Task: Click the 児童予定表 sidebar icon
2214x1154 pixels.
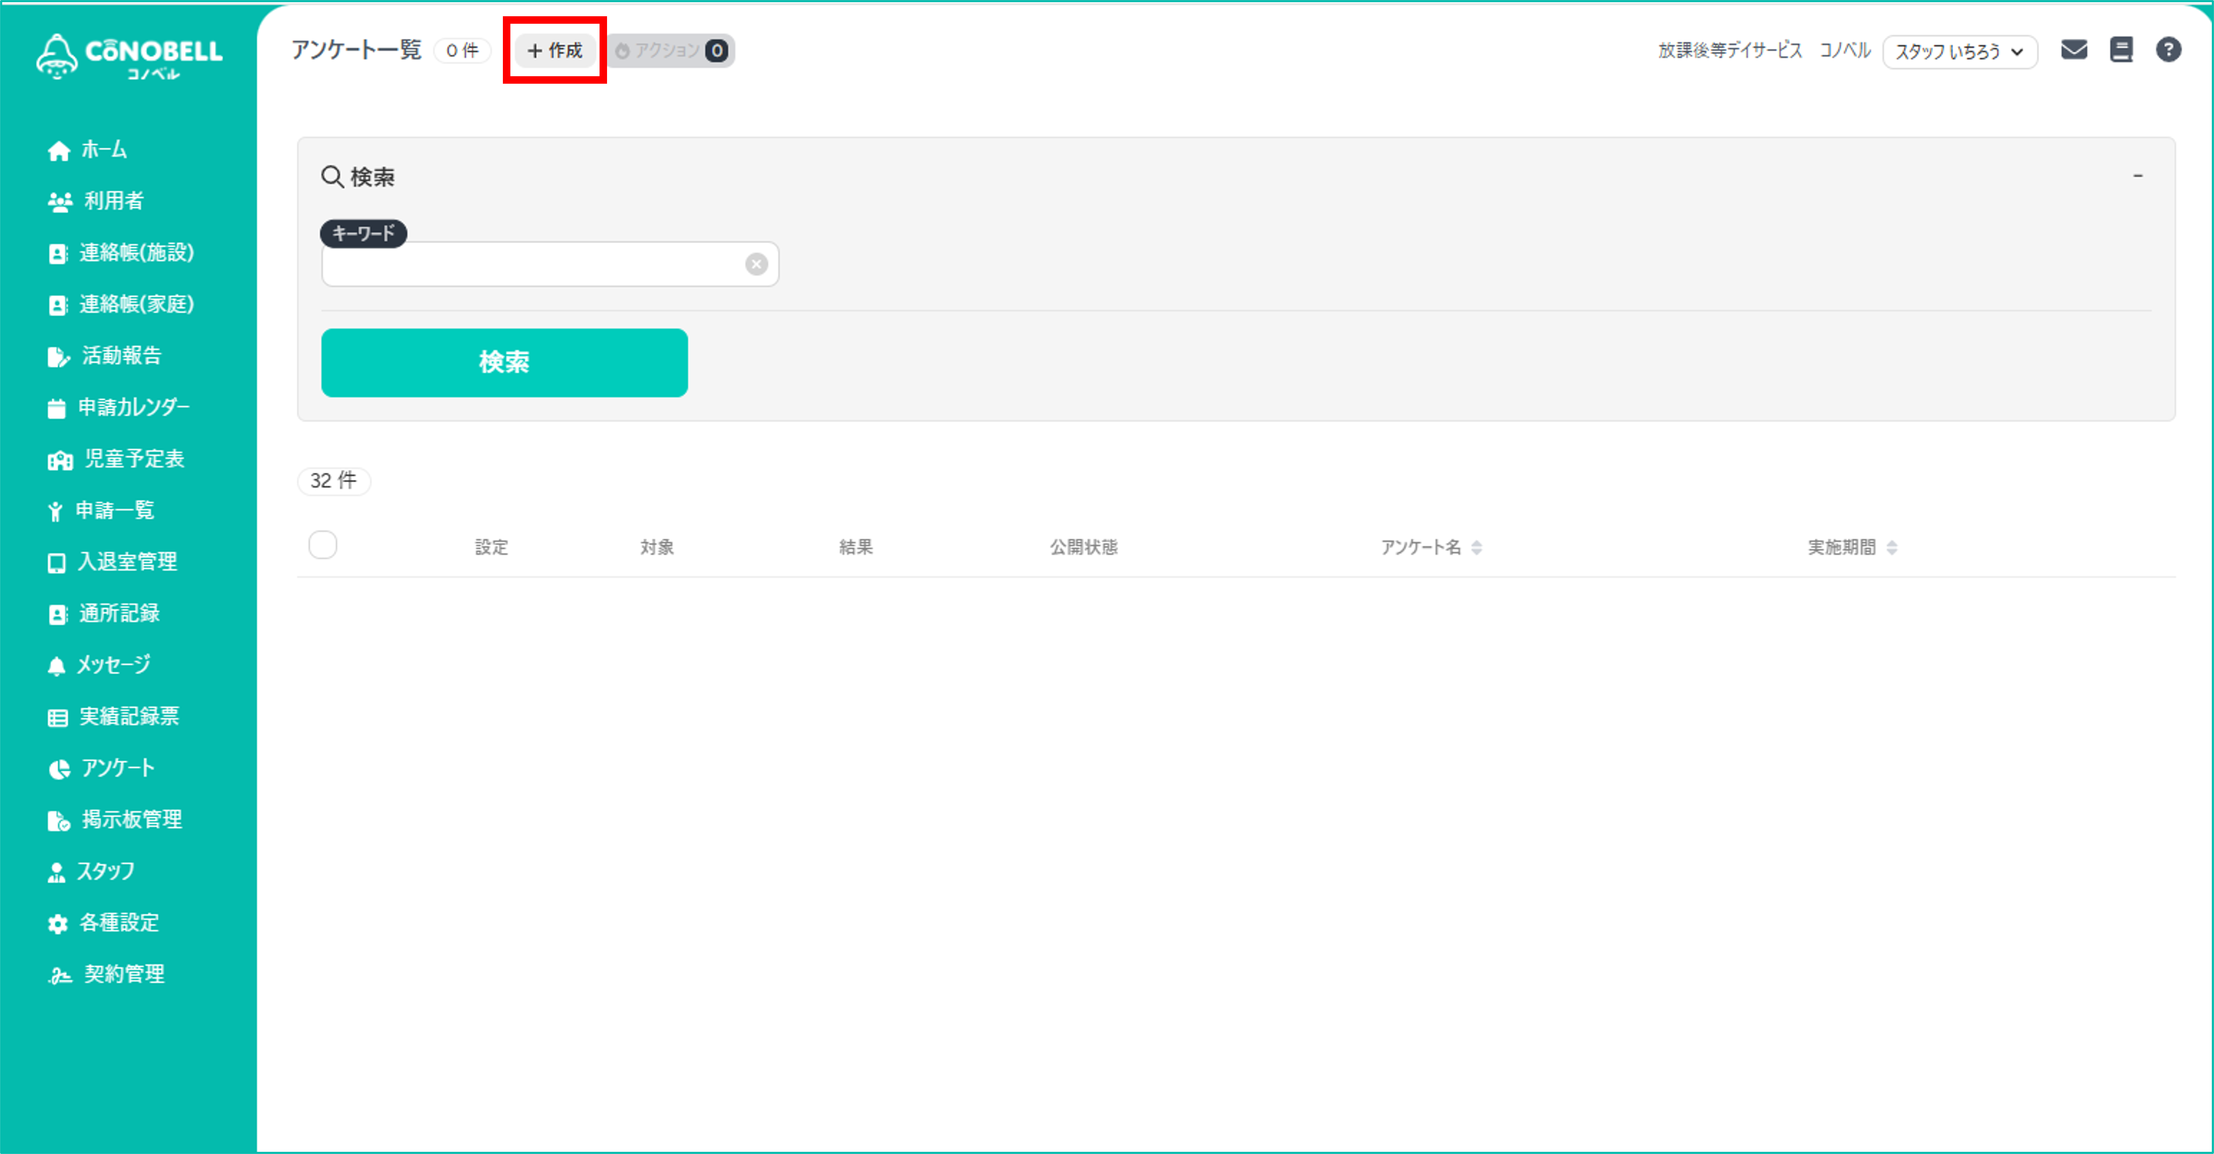Action: (x=59, y=460)
